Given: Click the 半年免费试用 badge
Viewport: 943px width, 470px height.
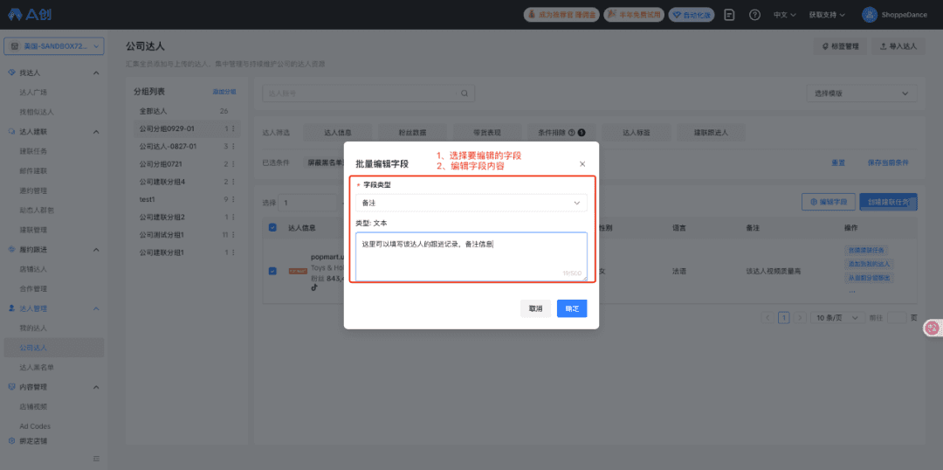Looking at the screenshot, I should point(634,15).
